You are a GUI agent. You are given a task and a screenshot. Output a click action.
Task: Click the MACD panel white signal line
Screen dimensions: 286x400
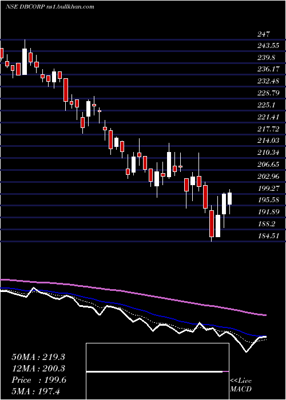[x=154, y=372]
